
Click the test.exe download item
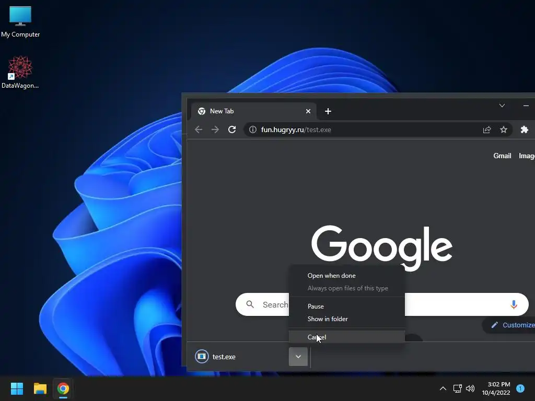[241, 357]
